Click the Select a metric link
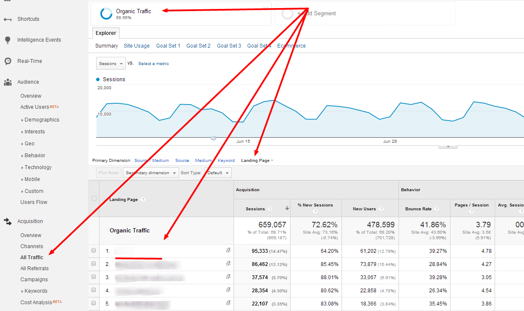The width and height of the screenshot is (524, 311). (x=153, y=63)
